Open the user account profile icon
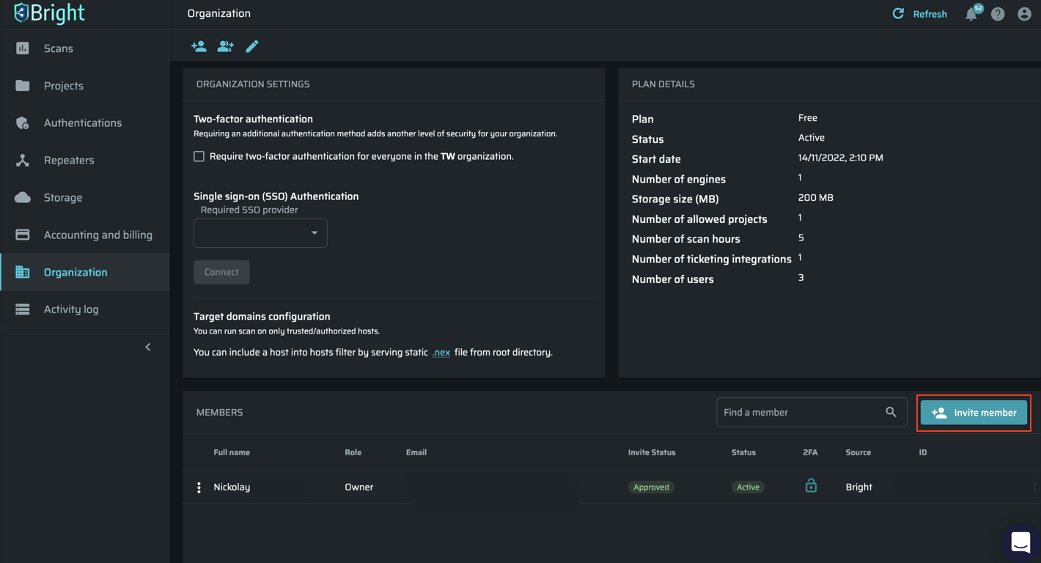Image resolution: width=1041 pixels, height=563 pixels. click(x=1024, y=14)
